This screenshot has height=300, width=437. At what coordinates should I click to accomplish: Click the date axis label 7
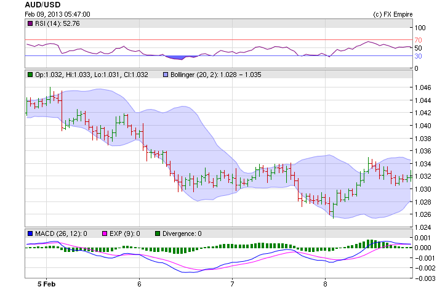click(x=232, y=284)
